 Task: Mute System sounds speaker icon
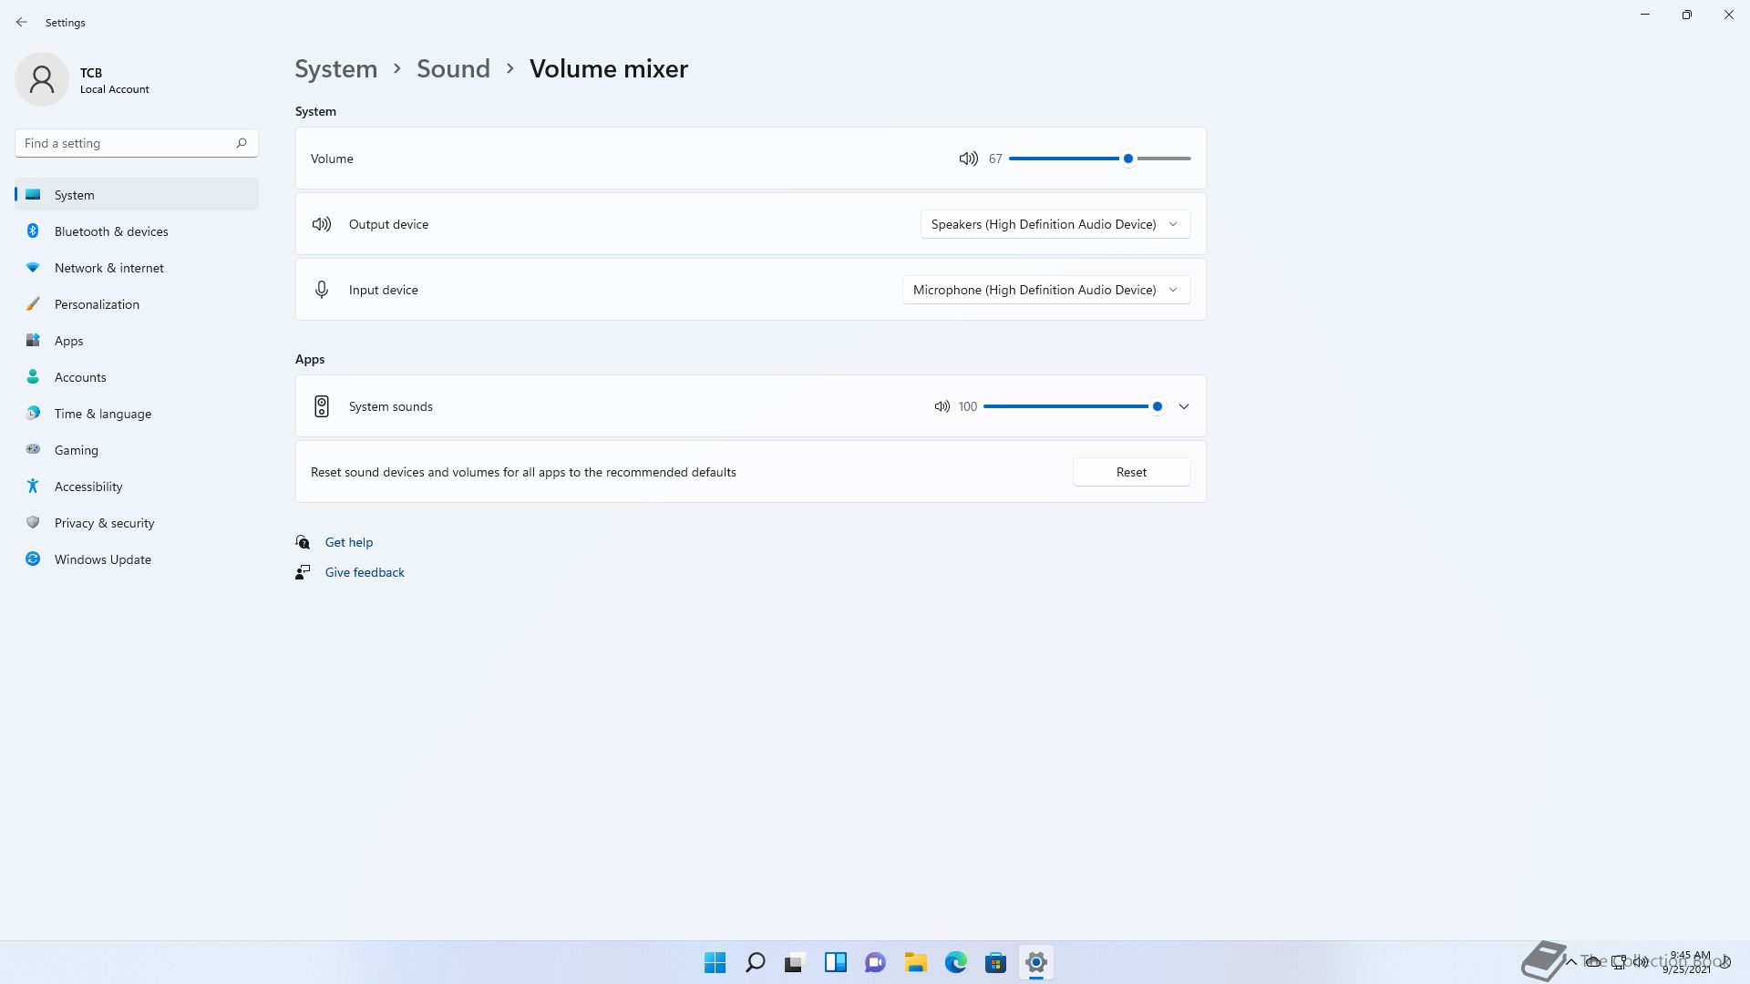coord(942,406)
